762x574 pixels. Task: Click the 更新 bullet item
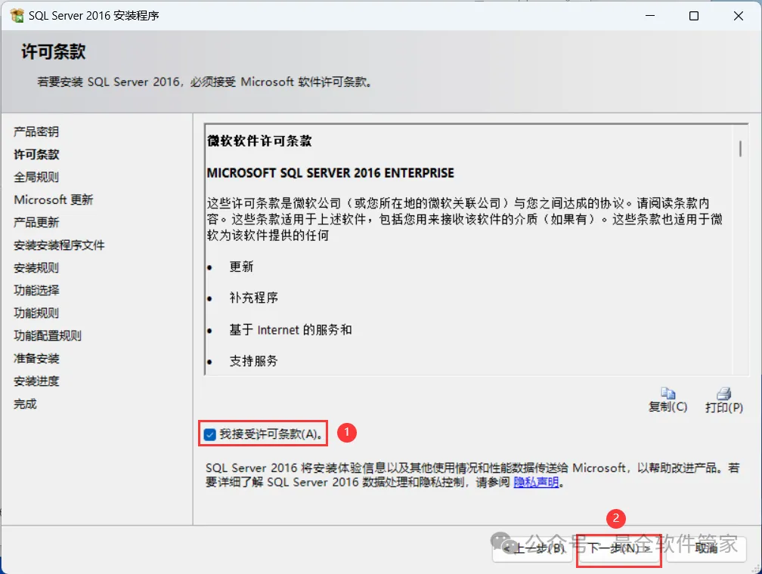[242, 267]
